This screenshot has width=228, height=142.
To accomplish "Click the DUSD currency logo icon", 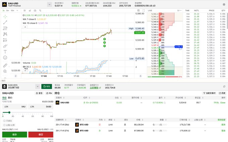I will pyautogui.click(x=4, y=86).
